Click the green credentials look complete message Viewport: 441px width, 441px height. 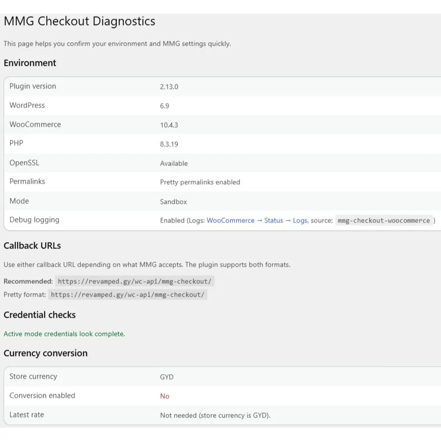(x=64, y=334)
